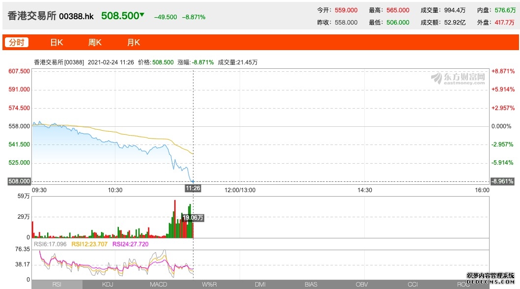The image size is (520, 289).
Task: Click the 昨收 558.000 previous close value
Action: pyautogui.click(x=346, y=23)
